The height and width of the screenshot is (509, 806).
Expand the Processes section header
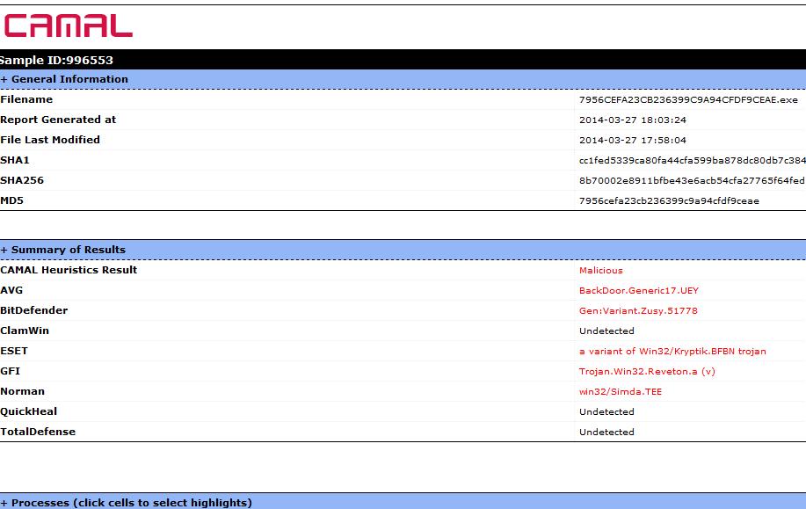127,503
